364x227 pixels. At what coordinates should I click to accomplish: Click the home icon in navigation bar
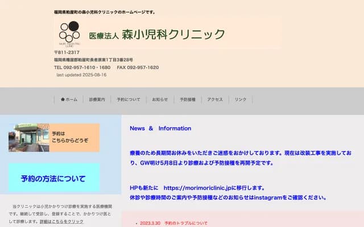63,99
